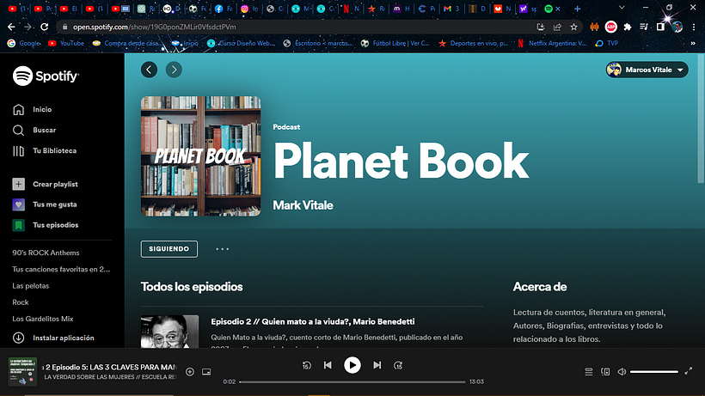This screenshot has height=396, width=705.
Task: Open the TVP bookmark
Action: point(607,44)
